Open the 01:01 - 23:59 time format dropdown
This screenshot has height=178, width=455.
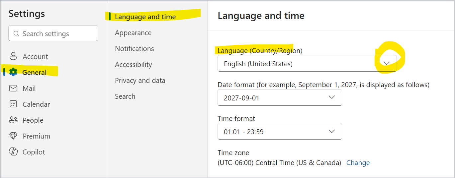pos(280,132)
